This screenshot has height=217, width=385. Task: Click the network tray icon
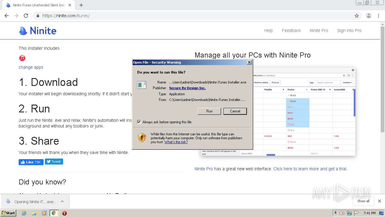point(349,213)
